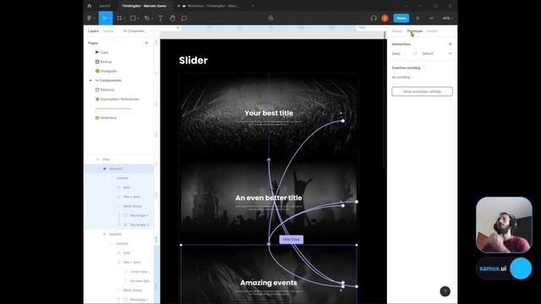This screenshot has width=541, height=304.
Task: Select the Text tool
Action: (161, 19)
